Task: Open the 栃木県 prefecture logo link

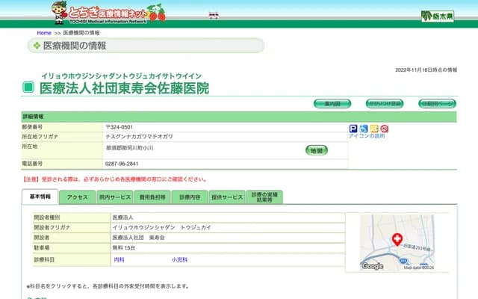Action: (438, 16)
